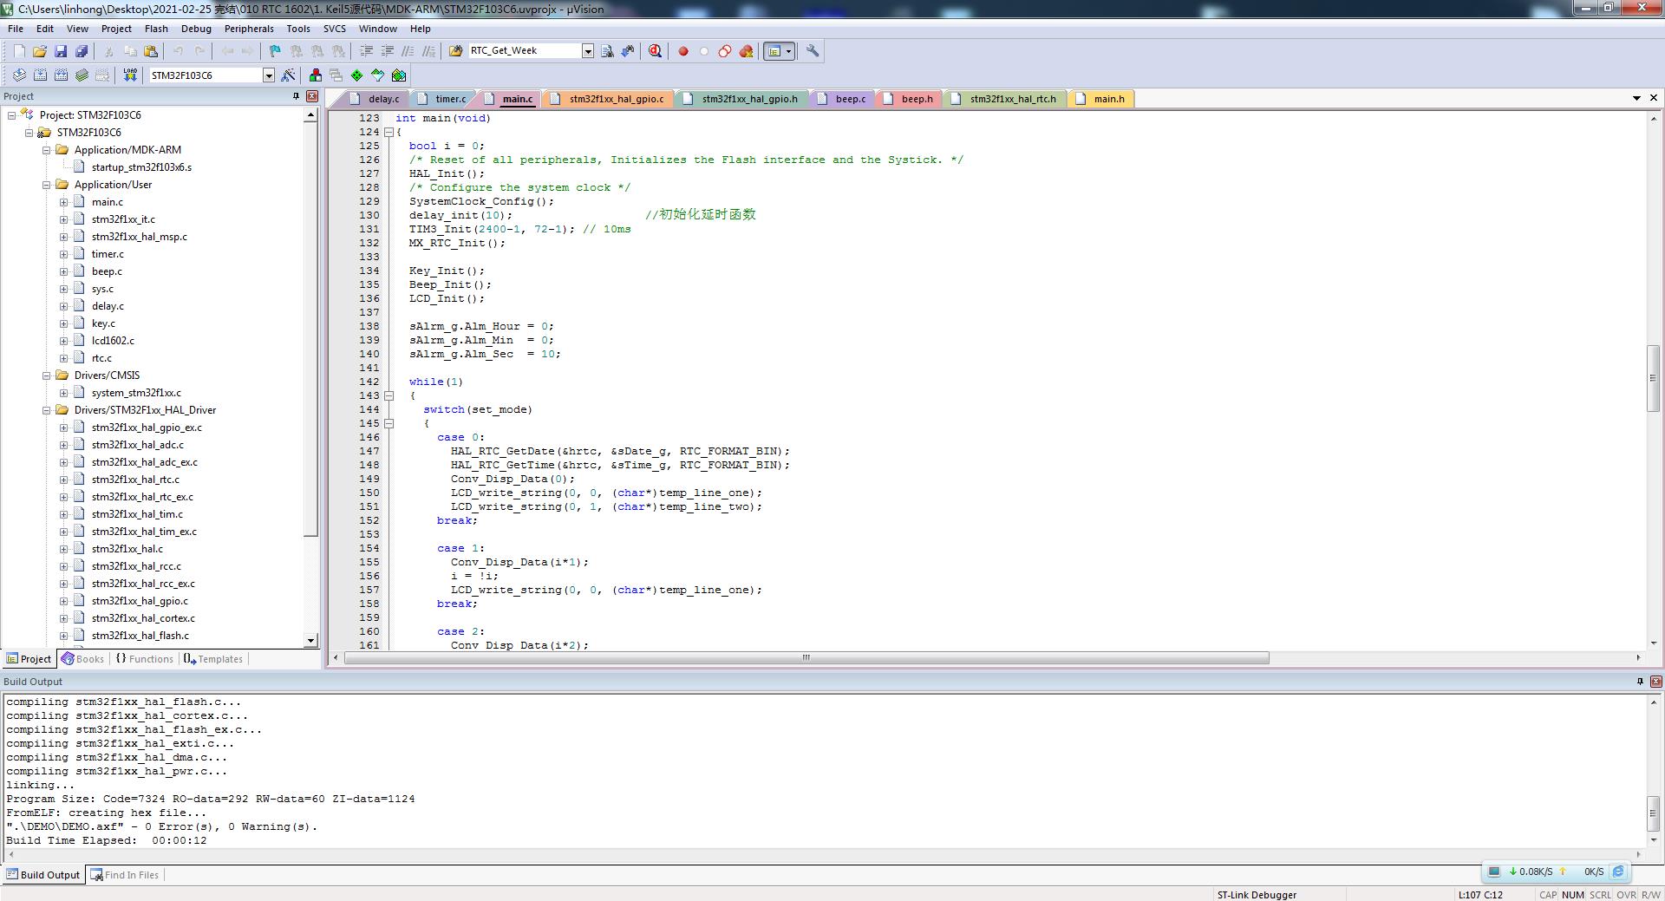Click the Find in Files icon
The width and height of the screenshot is (1665, 901).
455,51
